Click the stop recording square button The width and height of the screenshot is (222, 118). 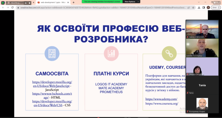29,3
